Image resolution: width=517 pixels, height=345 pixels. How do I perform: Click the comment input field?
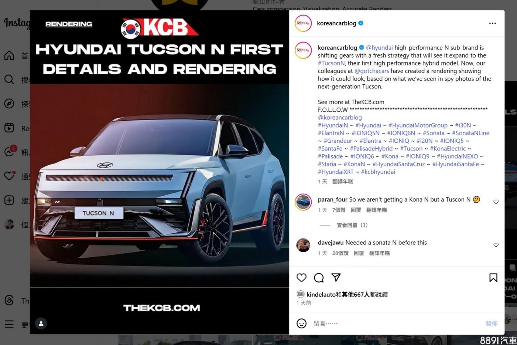[x=397, y=324]
